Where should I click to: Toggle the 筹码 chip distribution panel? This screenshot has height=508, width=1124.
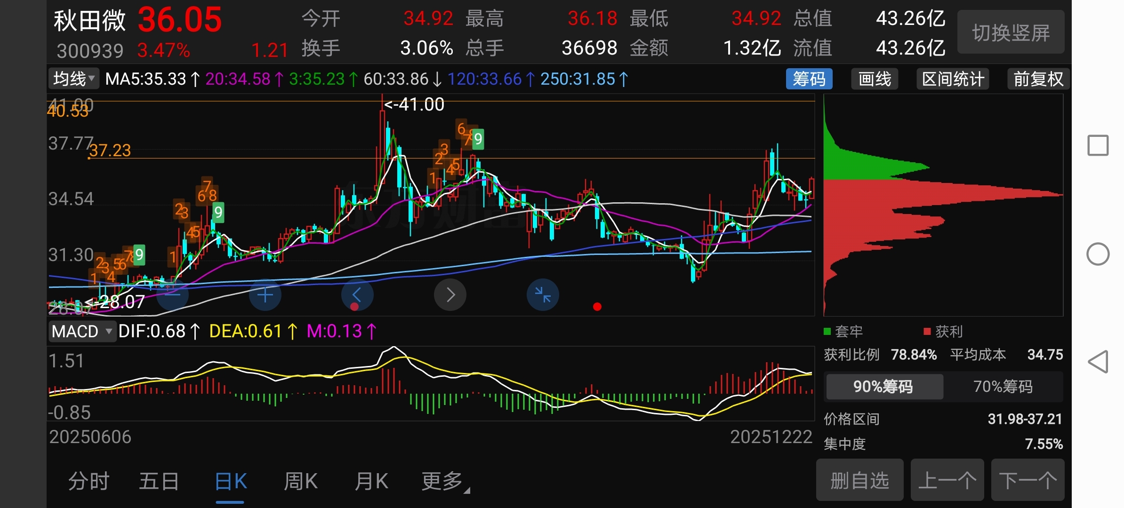point(809,79)
